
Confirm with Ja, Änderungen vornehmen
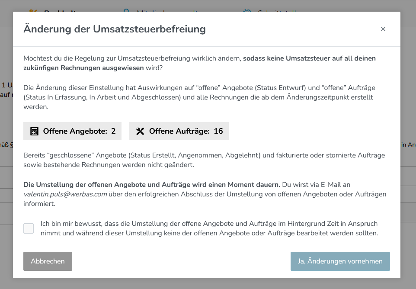(340, 261)
